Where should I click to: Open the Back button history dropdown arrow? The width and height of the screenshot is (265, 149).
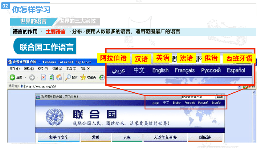(25, 77)
